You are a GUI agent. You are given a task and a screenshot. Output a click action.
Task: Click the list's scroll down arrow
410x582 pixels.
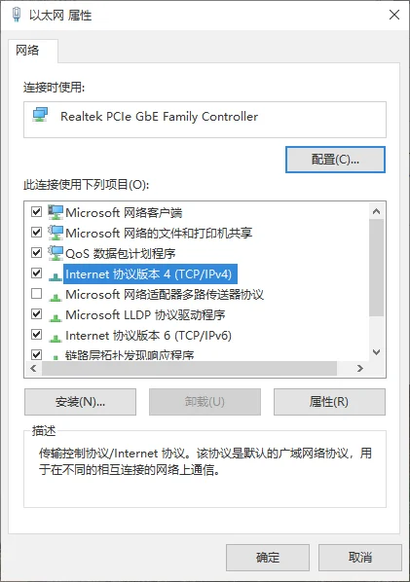click(376, 352)
